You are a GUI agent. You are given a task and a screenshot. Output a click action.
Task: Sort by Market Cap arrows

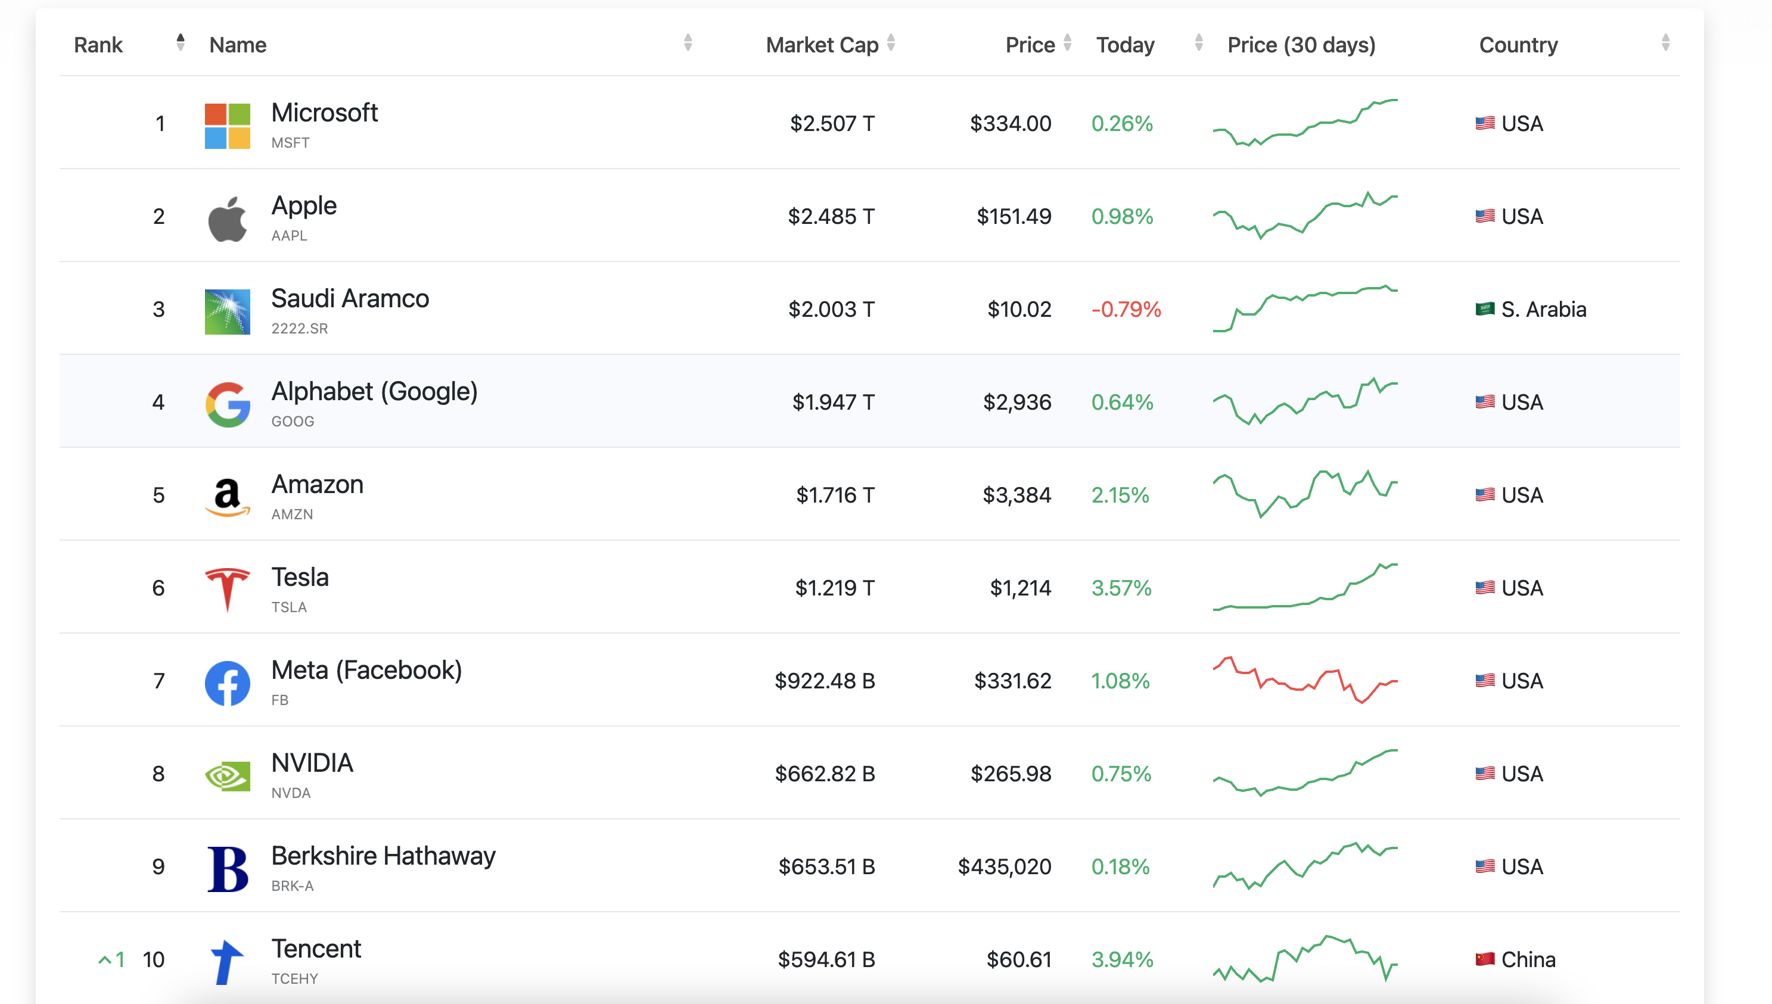pos(891,43)
